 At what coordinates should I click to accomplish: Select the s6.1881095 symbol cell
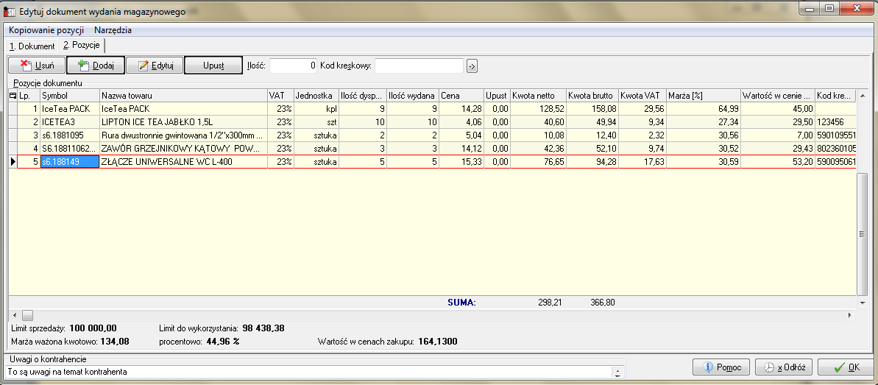(70, 135)
